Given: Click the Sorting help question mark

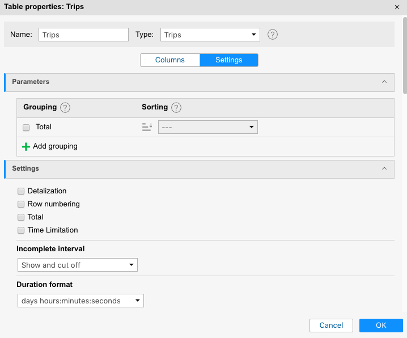Looking at the screenshot, I should coord(176,107).
